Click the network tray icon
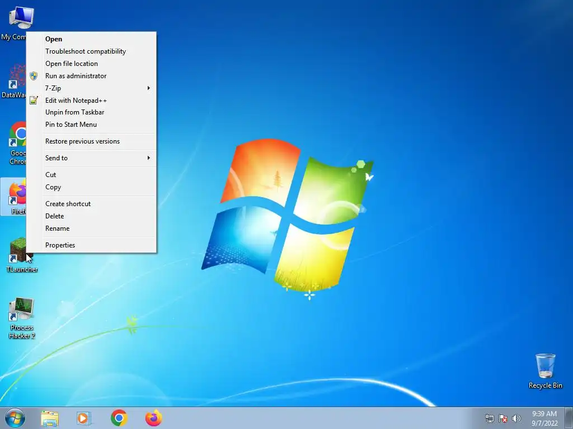 [489, 418]
